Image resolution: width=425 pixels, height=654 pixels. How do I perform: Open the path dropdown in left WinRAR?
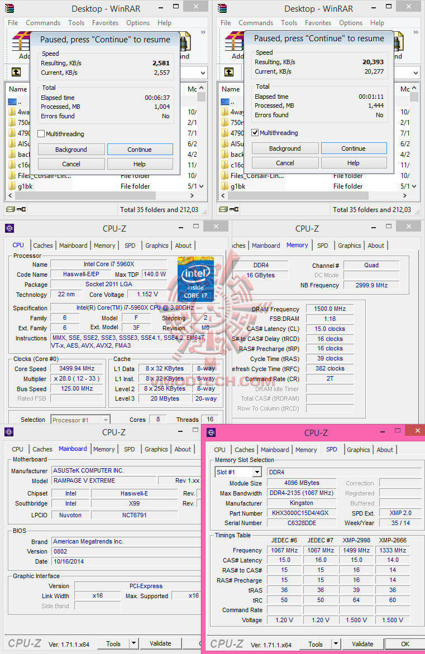click(x=203, y=73)
